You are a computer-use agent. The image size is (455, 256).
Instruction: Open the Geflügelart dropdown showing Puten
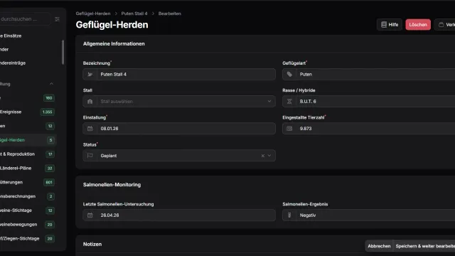coord(368,74)
